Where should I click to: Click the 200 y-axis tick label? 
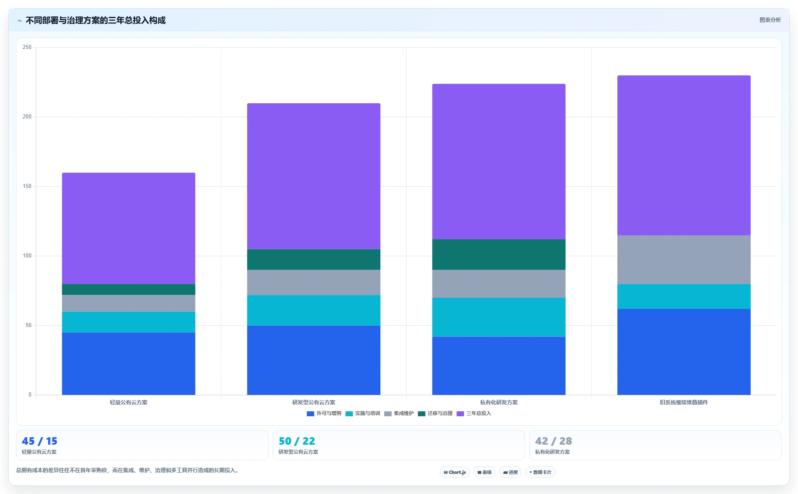(x=27, y=117)
